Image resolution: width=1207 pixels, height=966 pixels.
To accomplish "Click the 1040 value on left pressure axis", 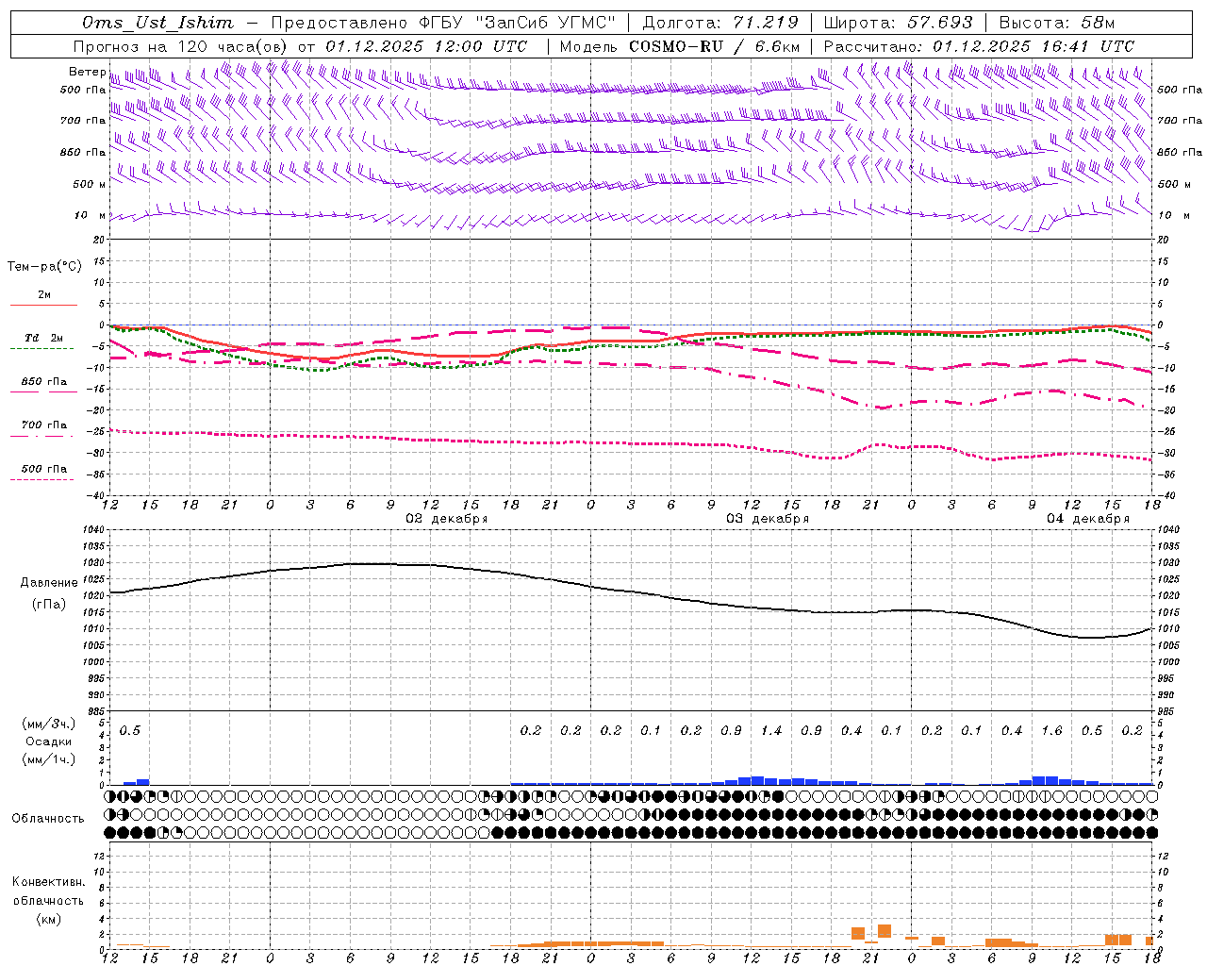I will [x=95, y=530].
